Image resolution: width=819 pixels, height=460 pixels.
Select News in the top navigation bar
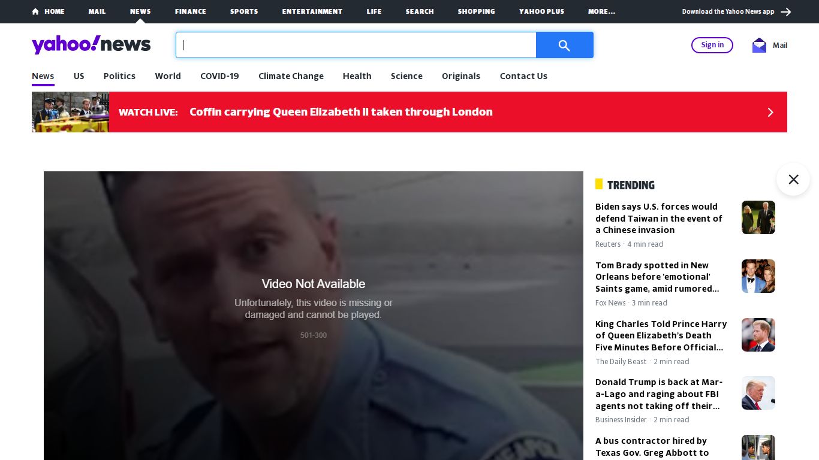(x=140, y=11)
